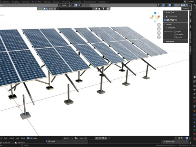
Task: Click the zoom view magnifier button
Action: point(159,24)
